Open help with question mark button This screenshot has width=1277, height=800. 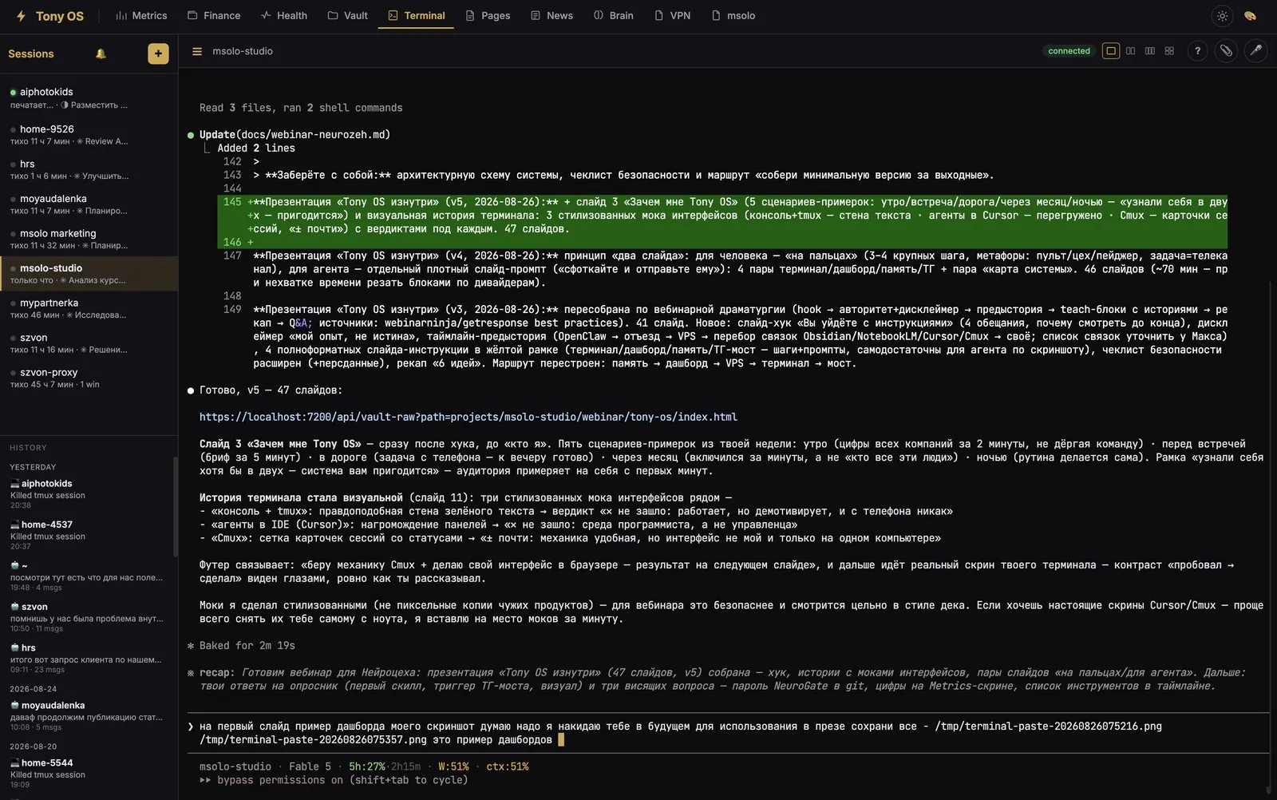[x=1197, y=51]
